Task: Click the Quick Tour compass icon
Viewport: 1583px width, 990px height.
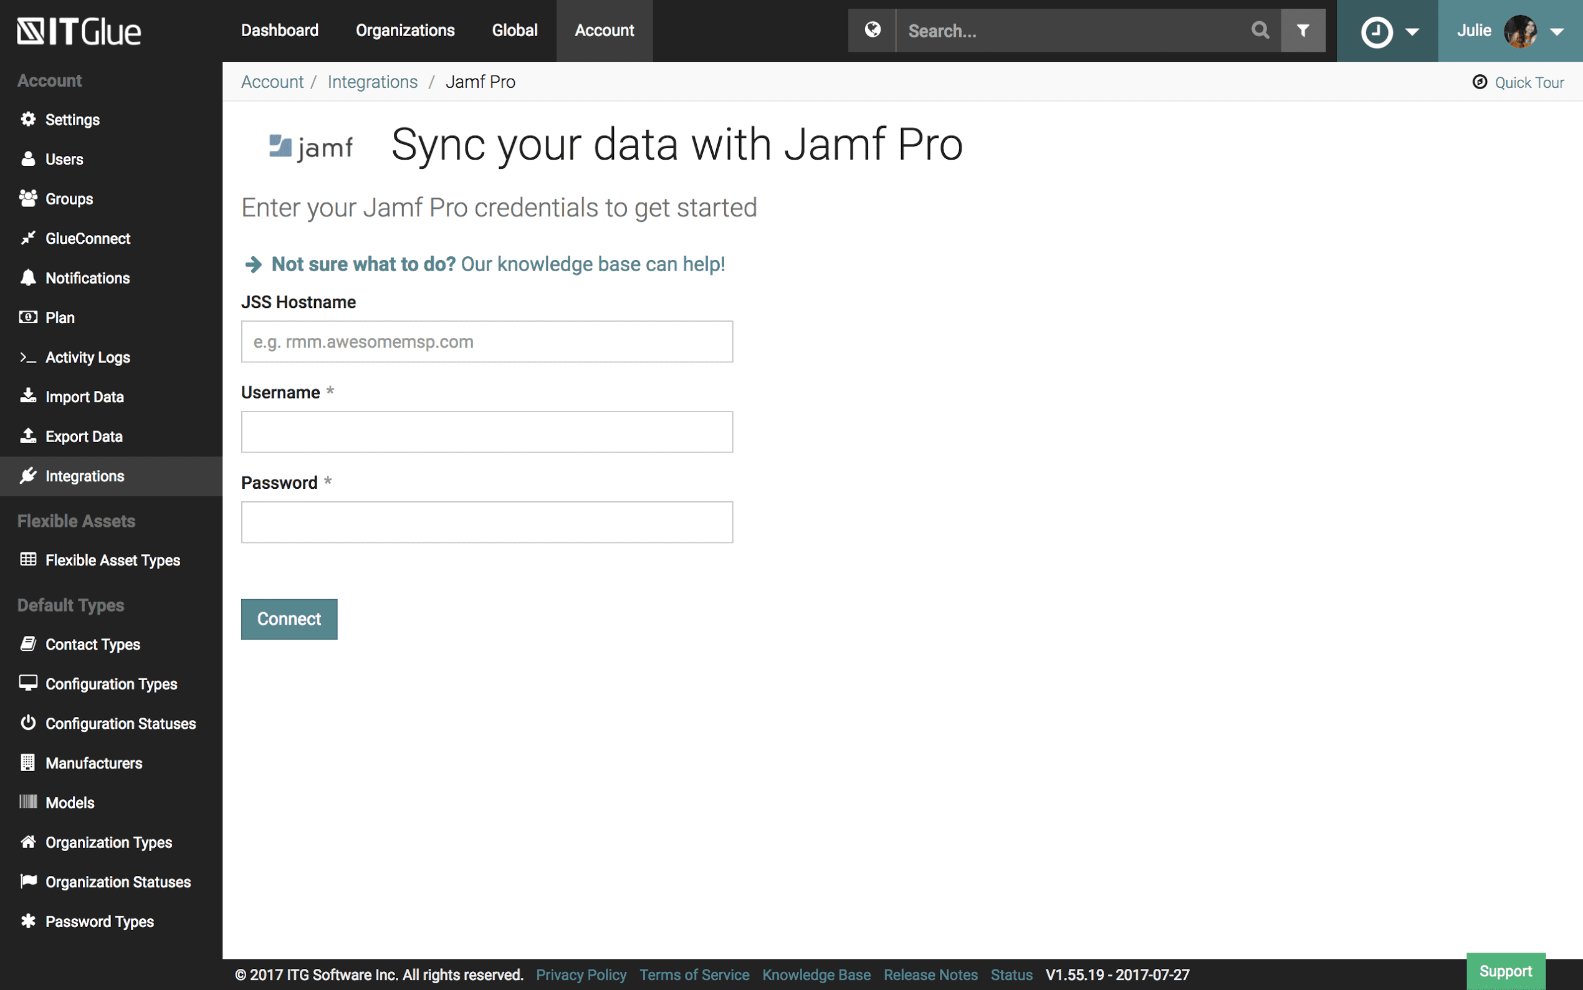Action: (x=1480, y=82)
